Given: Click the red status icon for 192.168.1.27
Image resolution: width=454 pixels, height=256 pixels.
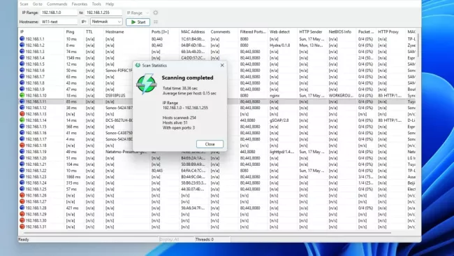Looking at the screenshot, I should coord(22,201).
